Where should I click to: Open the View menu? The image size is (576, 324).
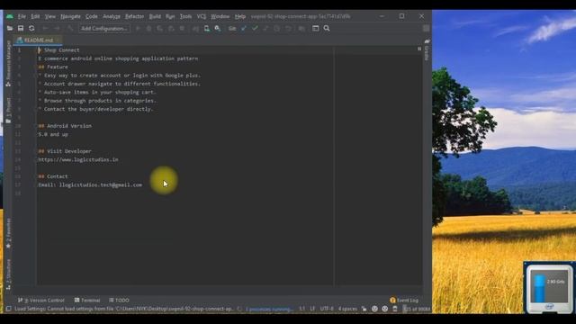[x=50, y=16]
